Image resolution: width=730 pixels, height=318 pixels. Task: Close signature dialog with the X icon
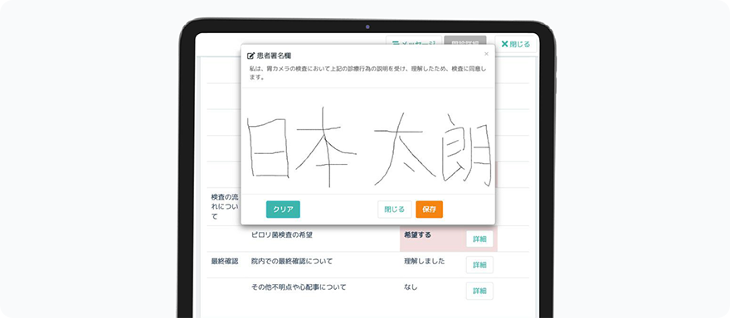point(486,54)
